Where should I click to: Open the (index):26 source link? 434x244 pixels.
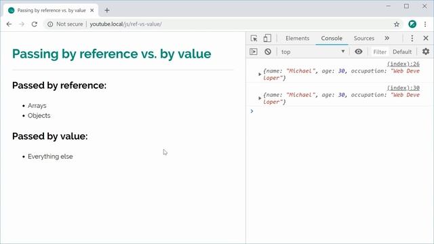[x=403, y=64]
